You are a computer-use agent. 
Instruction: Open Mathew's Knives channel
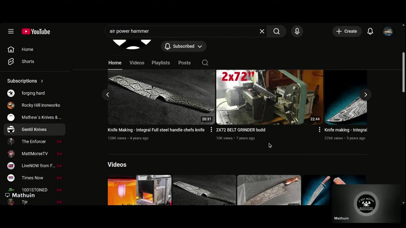34,117
